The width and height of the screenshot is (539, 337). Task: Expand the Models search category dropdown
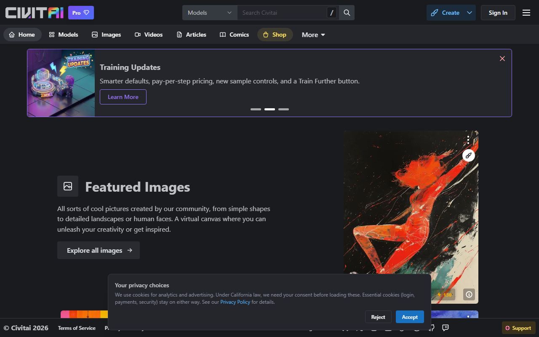[x=210, y=13]
